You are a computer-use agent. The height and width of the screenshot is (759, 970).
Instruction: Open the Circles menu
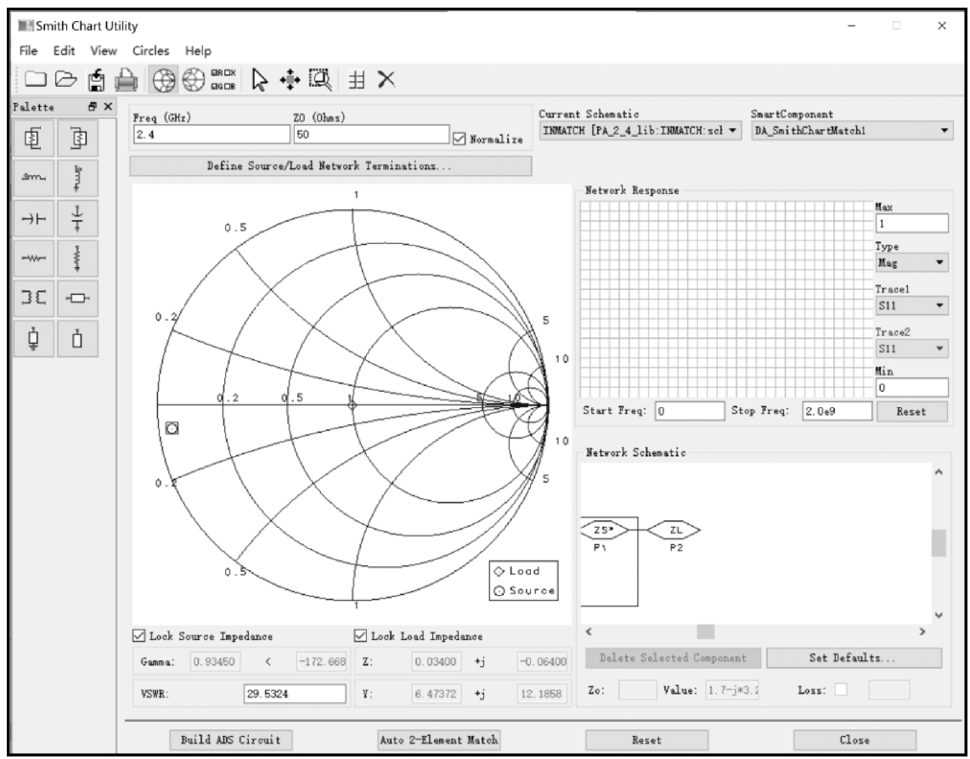point(150,51)
